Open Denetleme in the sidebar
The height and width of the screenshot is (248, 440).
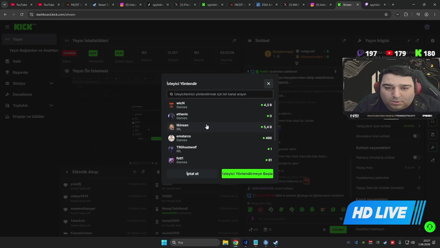point(29,94)
